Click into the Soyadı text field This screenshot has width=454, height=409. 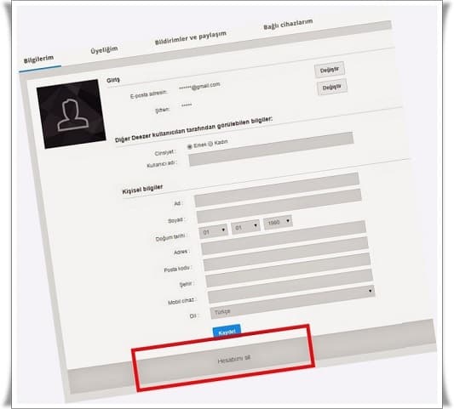pyautogui.click(x=279, y=206)
